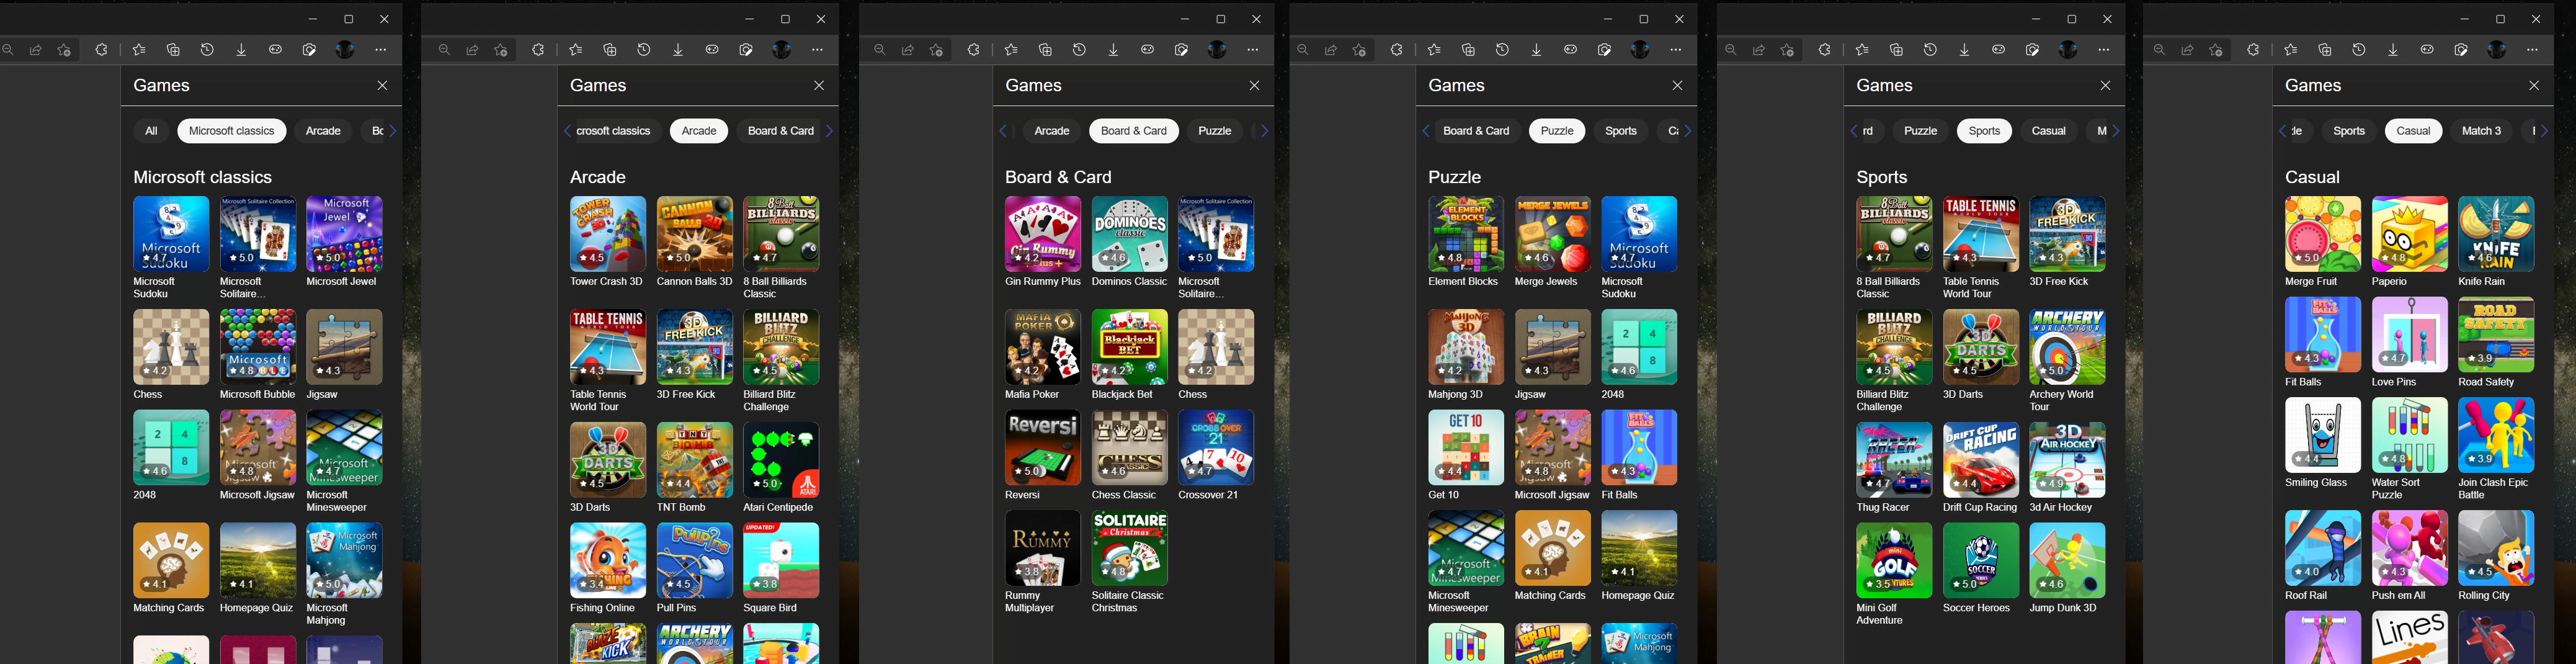Play Square Bird in Arcade panel

(781, 567)
